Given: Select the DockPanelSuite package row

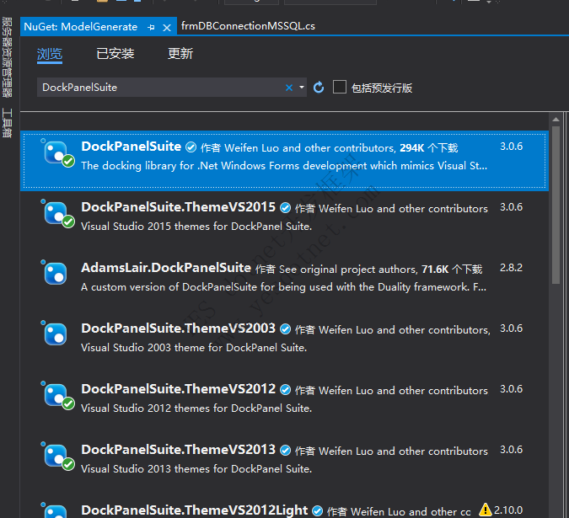Looking at the screenshot, I should (285, 161).
